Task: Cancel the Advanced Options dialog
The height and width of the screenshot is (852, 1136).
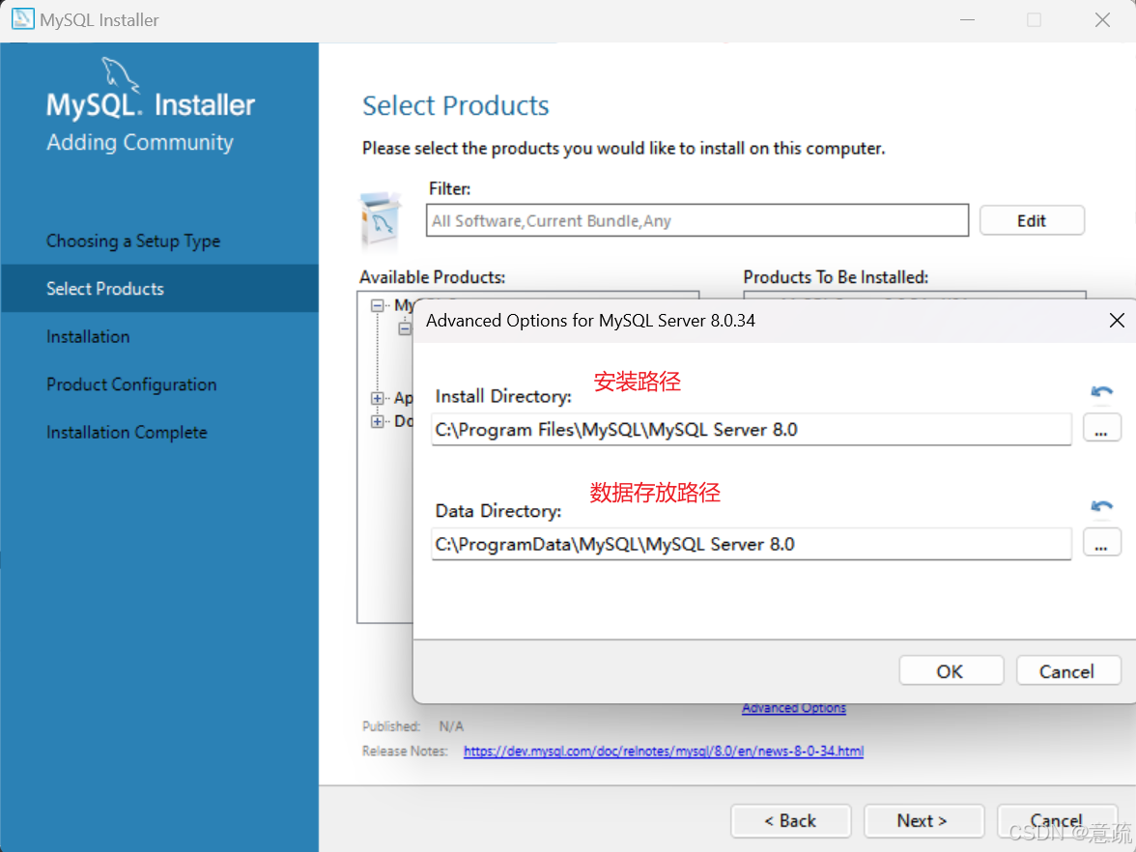Action: 1067,670
